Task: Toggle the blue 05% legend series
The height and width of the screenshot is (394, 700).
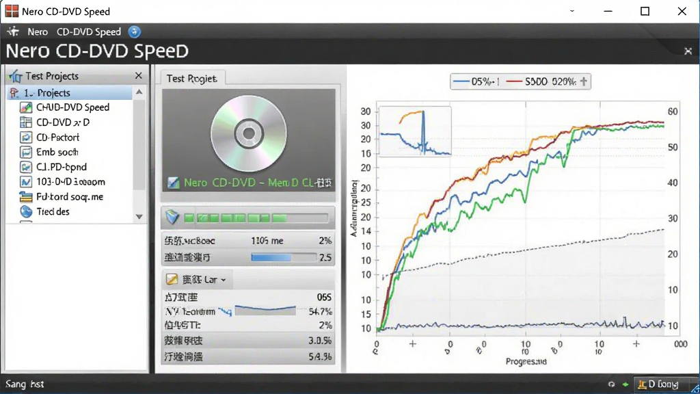Action: (476, 82)
